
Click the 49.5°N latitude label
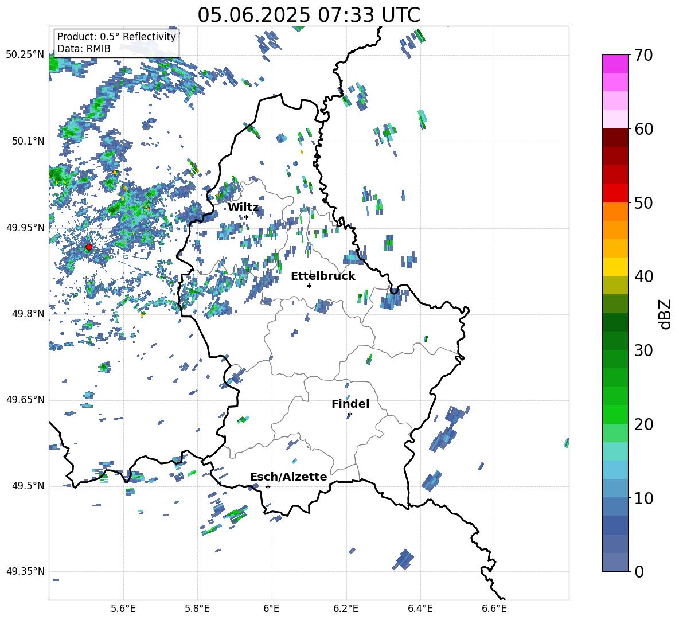(28, 486)
